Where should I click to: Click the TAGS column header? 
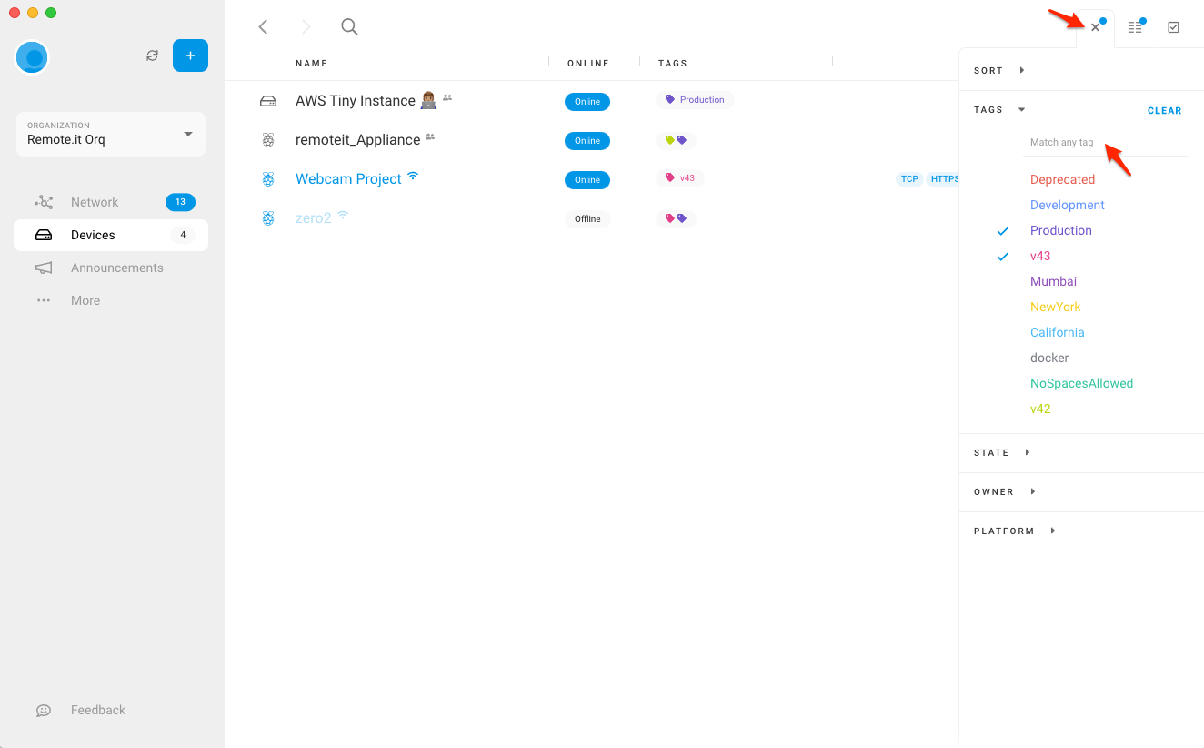tap(673, 64)
